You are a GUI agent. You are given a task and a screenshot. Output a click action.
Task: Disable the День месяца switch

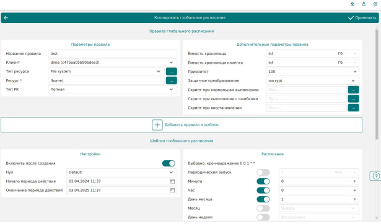coord(263,199)
